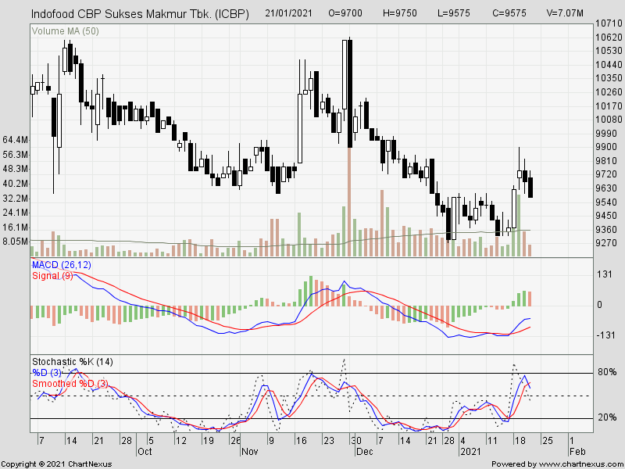Click the 8.05M volume axis label
625x469 pixels.
click(x=15, y=242)
